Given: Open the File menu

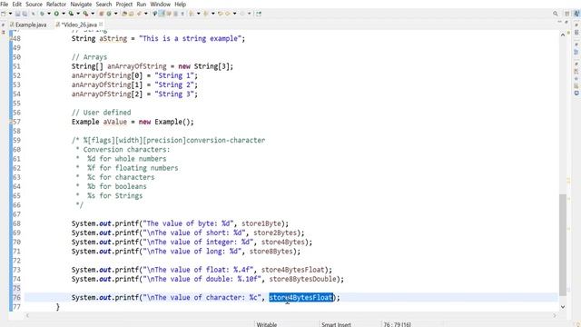Looking at the screenshot, I should click(x=4, y=4).
